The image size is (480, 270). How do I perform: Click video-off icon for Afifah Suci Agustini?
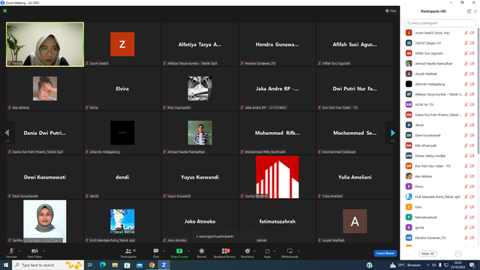tap(472, 53)
